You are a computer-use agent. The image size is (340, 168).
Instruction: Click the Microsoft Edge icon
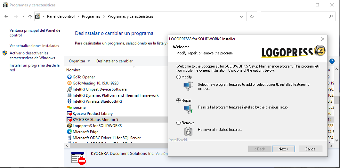(69, 132)
